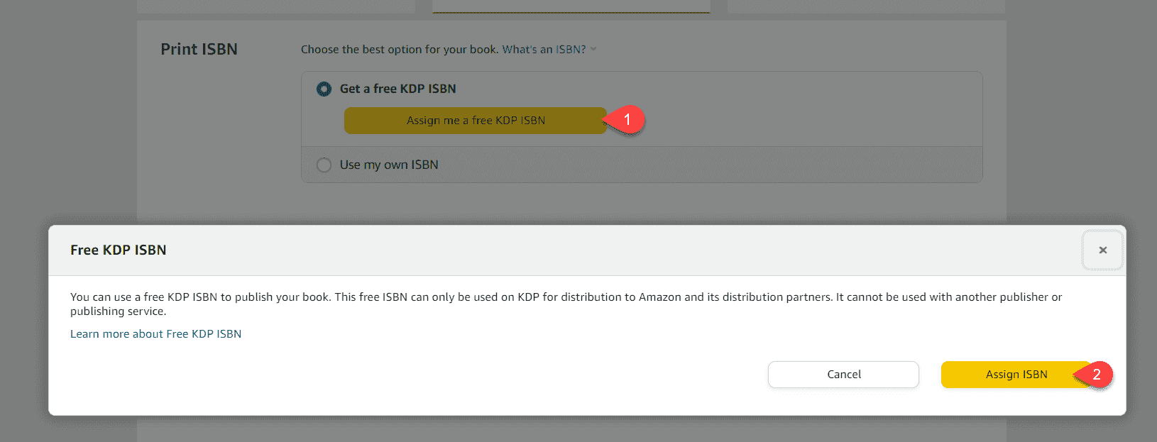Click the dimmed top-right panel behind the dialog
Image resolution: width=1157 pixels, height=442 pixels.
867,6
